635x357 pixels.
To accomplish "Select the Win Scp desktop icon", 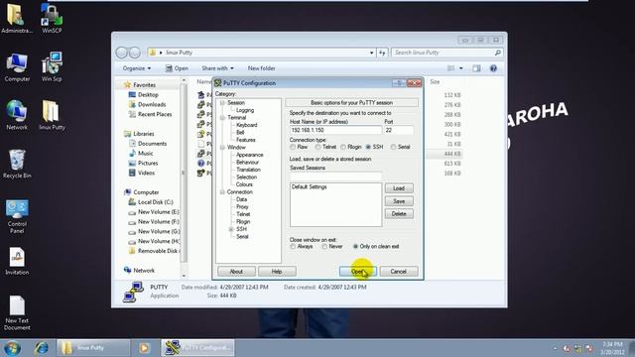I will 52,66.
